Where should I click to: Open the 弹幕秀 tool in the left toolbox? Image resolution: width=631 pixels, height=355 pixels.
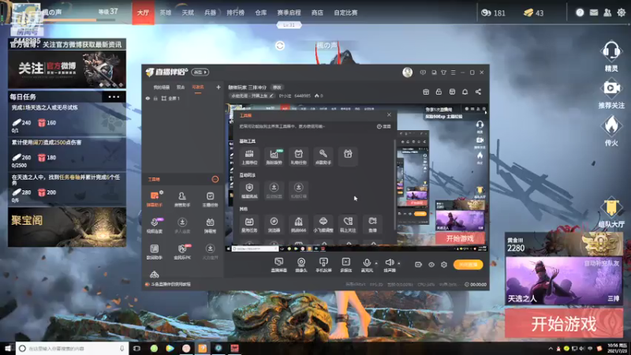(x=210, y=225)
